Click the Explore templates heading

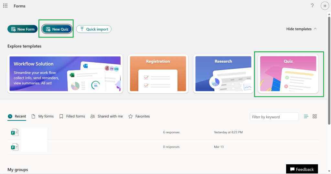(x=25, y=46)
